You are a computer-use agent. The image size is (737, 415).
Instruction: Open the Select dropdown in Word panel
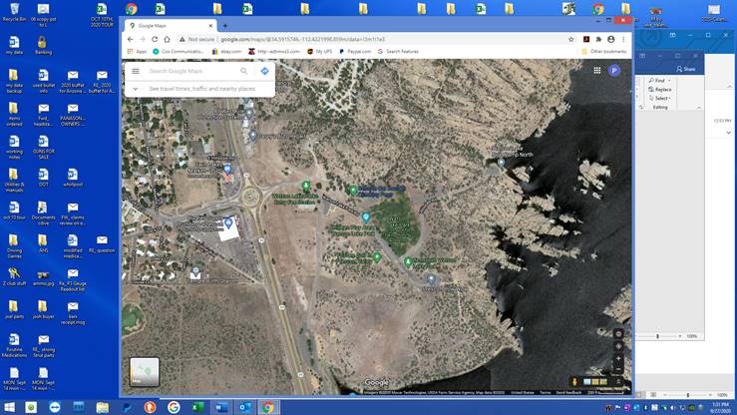[659, 99]
